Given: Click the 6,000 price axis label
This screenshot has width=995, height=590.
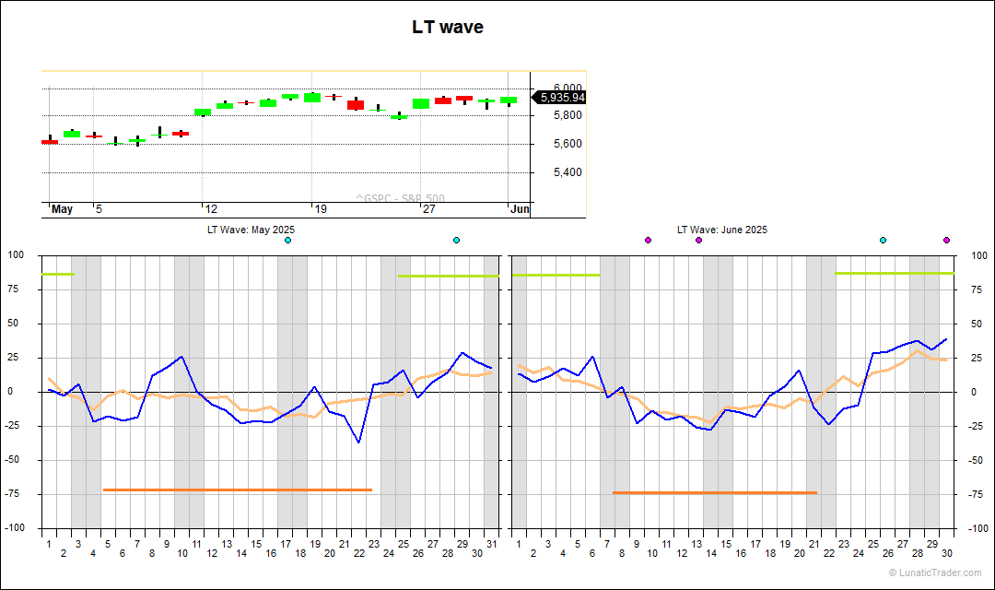Looking at the screenshot, I should 567,88.
